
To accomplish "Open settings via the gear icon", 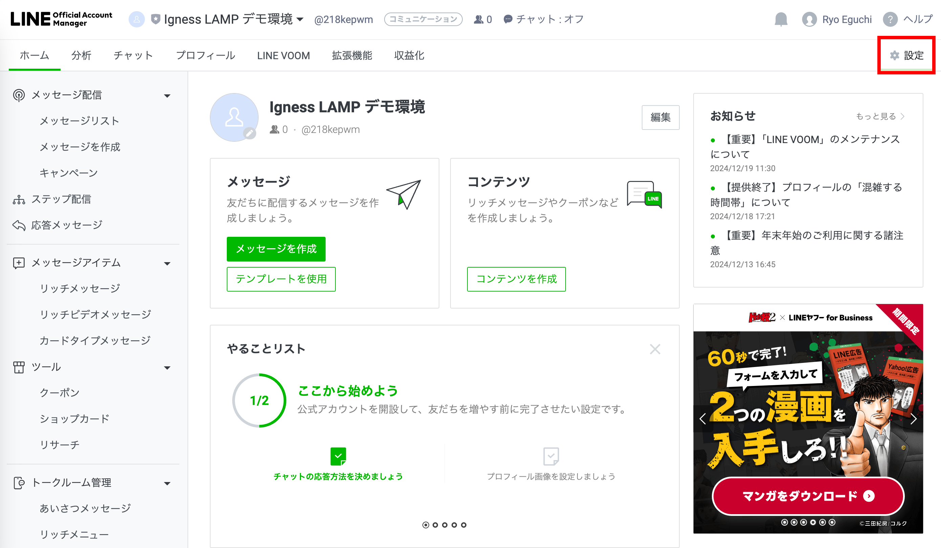I will 894,55.
